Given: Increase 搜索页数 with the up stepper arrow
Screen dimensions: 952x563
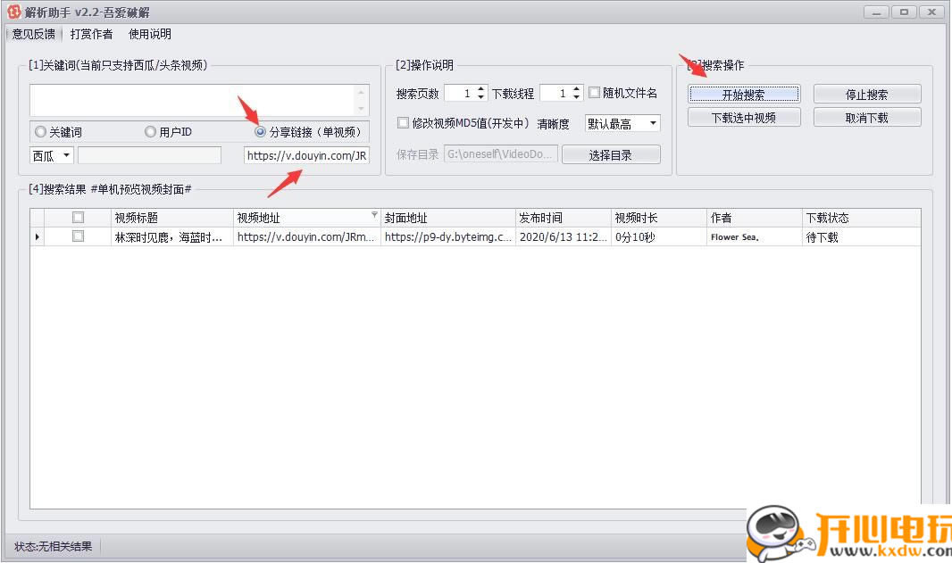Looking at the screenshot, I should point(480,88).
